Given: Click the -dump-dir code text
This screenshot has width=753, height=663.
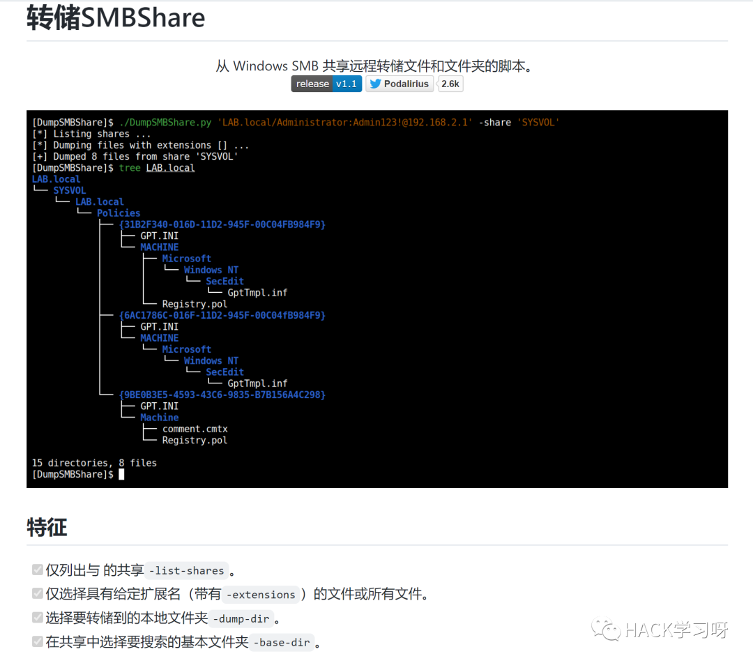Looking at the screenshot, I should pyautogui.click(x=241, y=618).
